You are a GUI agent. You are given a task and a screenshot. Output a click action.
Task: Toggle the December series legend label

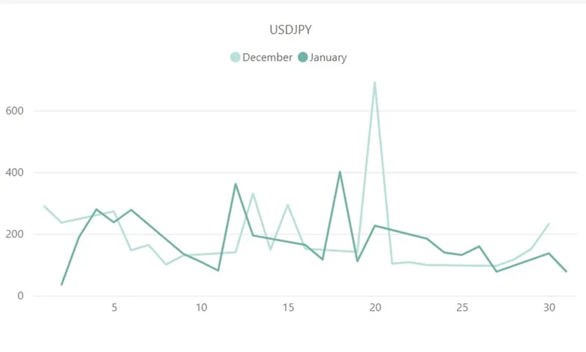pyautogui.click(x=267, y=58)
